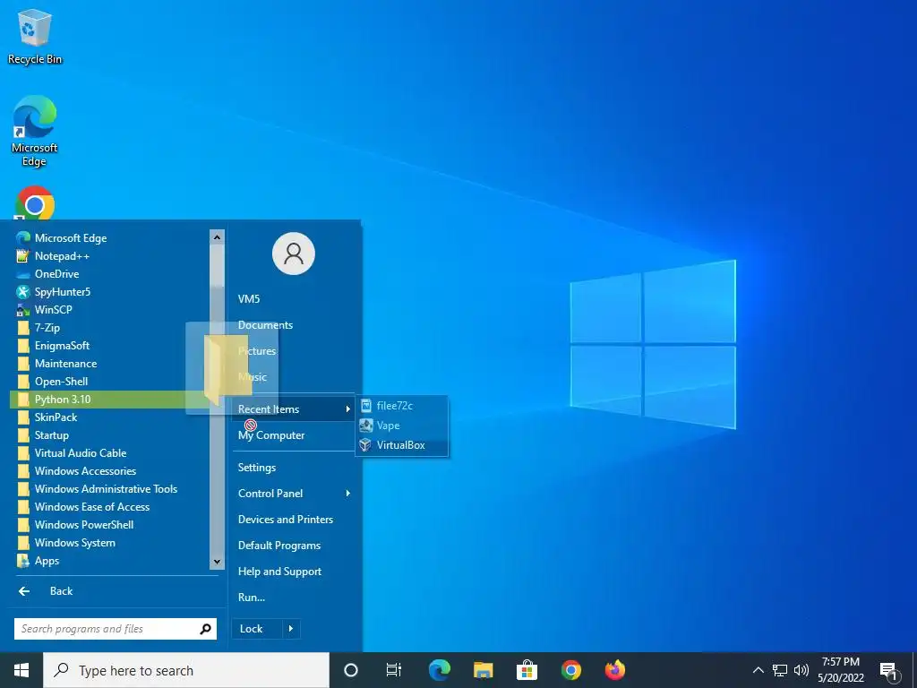Open the VM5 user folder
The image size is (917, 688).
tap(249, 299)
